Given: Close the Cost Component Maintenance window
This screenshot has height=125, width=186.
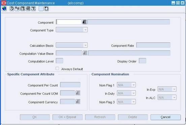Looking at the screenshot, I should coord(183,3).
